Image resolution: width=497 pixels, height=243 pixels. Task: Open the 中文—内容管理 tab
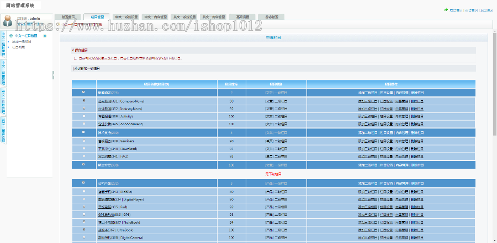[155, 17]
